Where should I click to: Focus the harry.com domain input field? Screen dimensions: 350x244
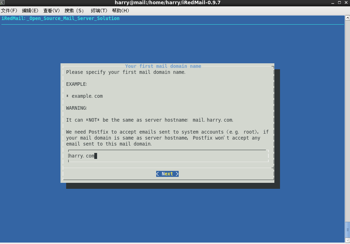pos(168,156)
